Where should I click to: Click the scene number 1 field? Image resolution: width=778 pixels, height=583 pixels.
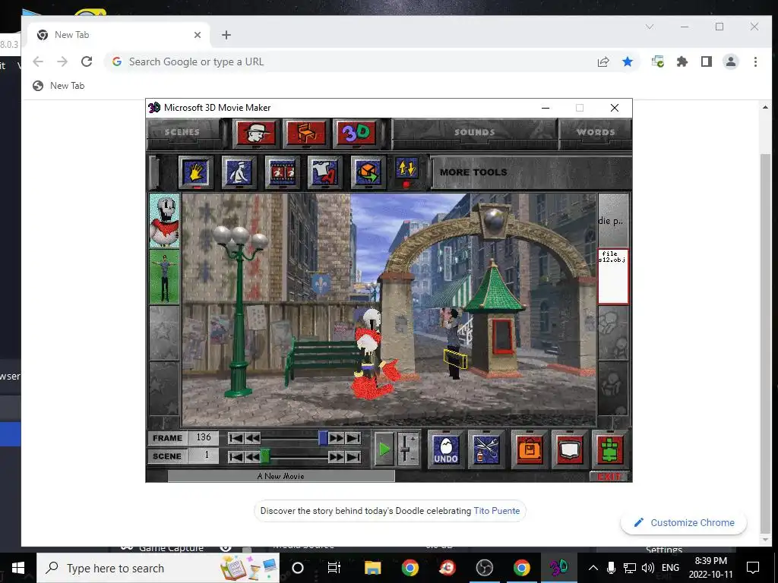(204, 455)
